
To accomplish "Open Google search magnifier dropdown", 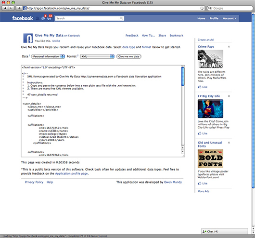I will tap(210, 8).
